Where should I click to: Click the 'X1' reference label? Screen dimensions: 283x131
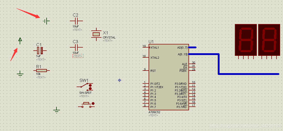(105, 33)
